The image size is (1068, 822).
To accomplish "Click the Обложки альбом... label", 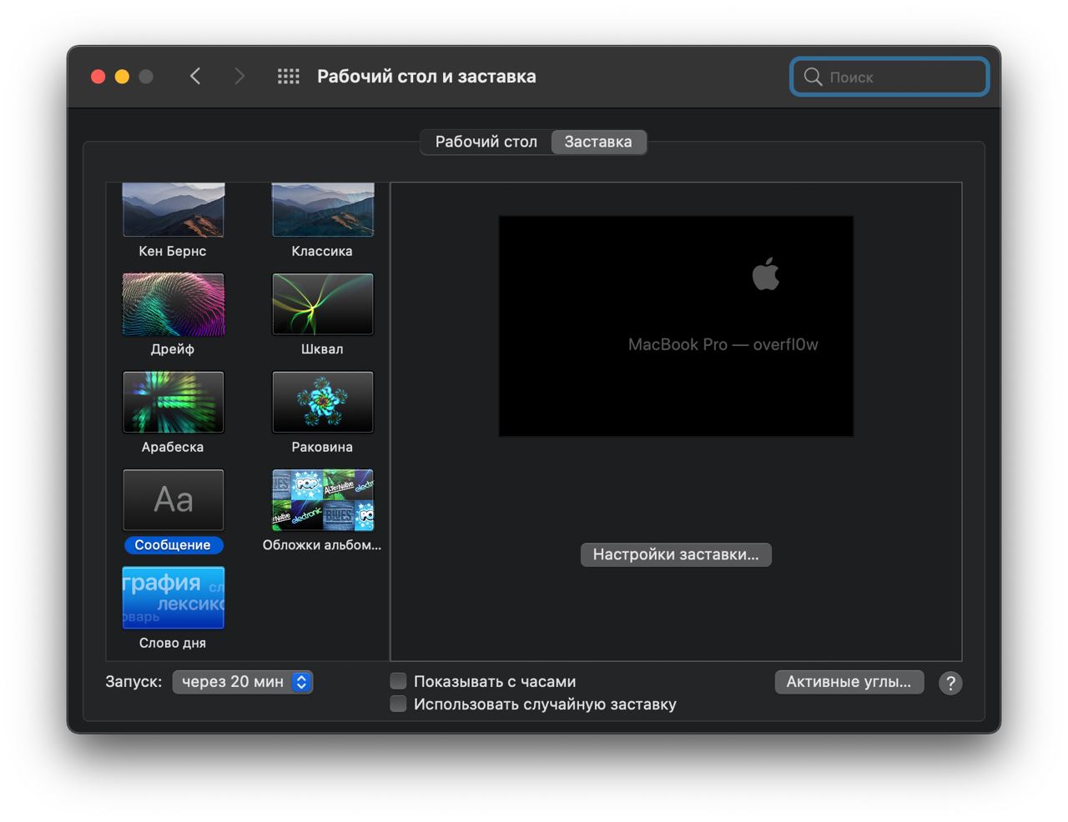I will 322,545.
